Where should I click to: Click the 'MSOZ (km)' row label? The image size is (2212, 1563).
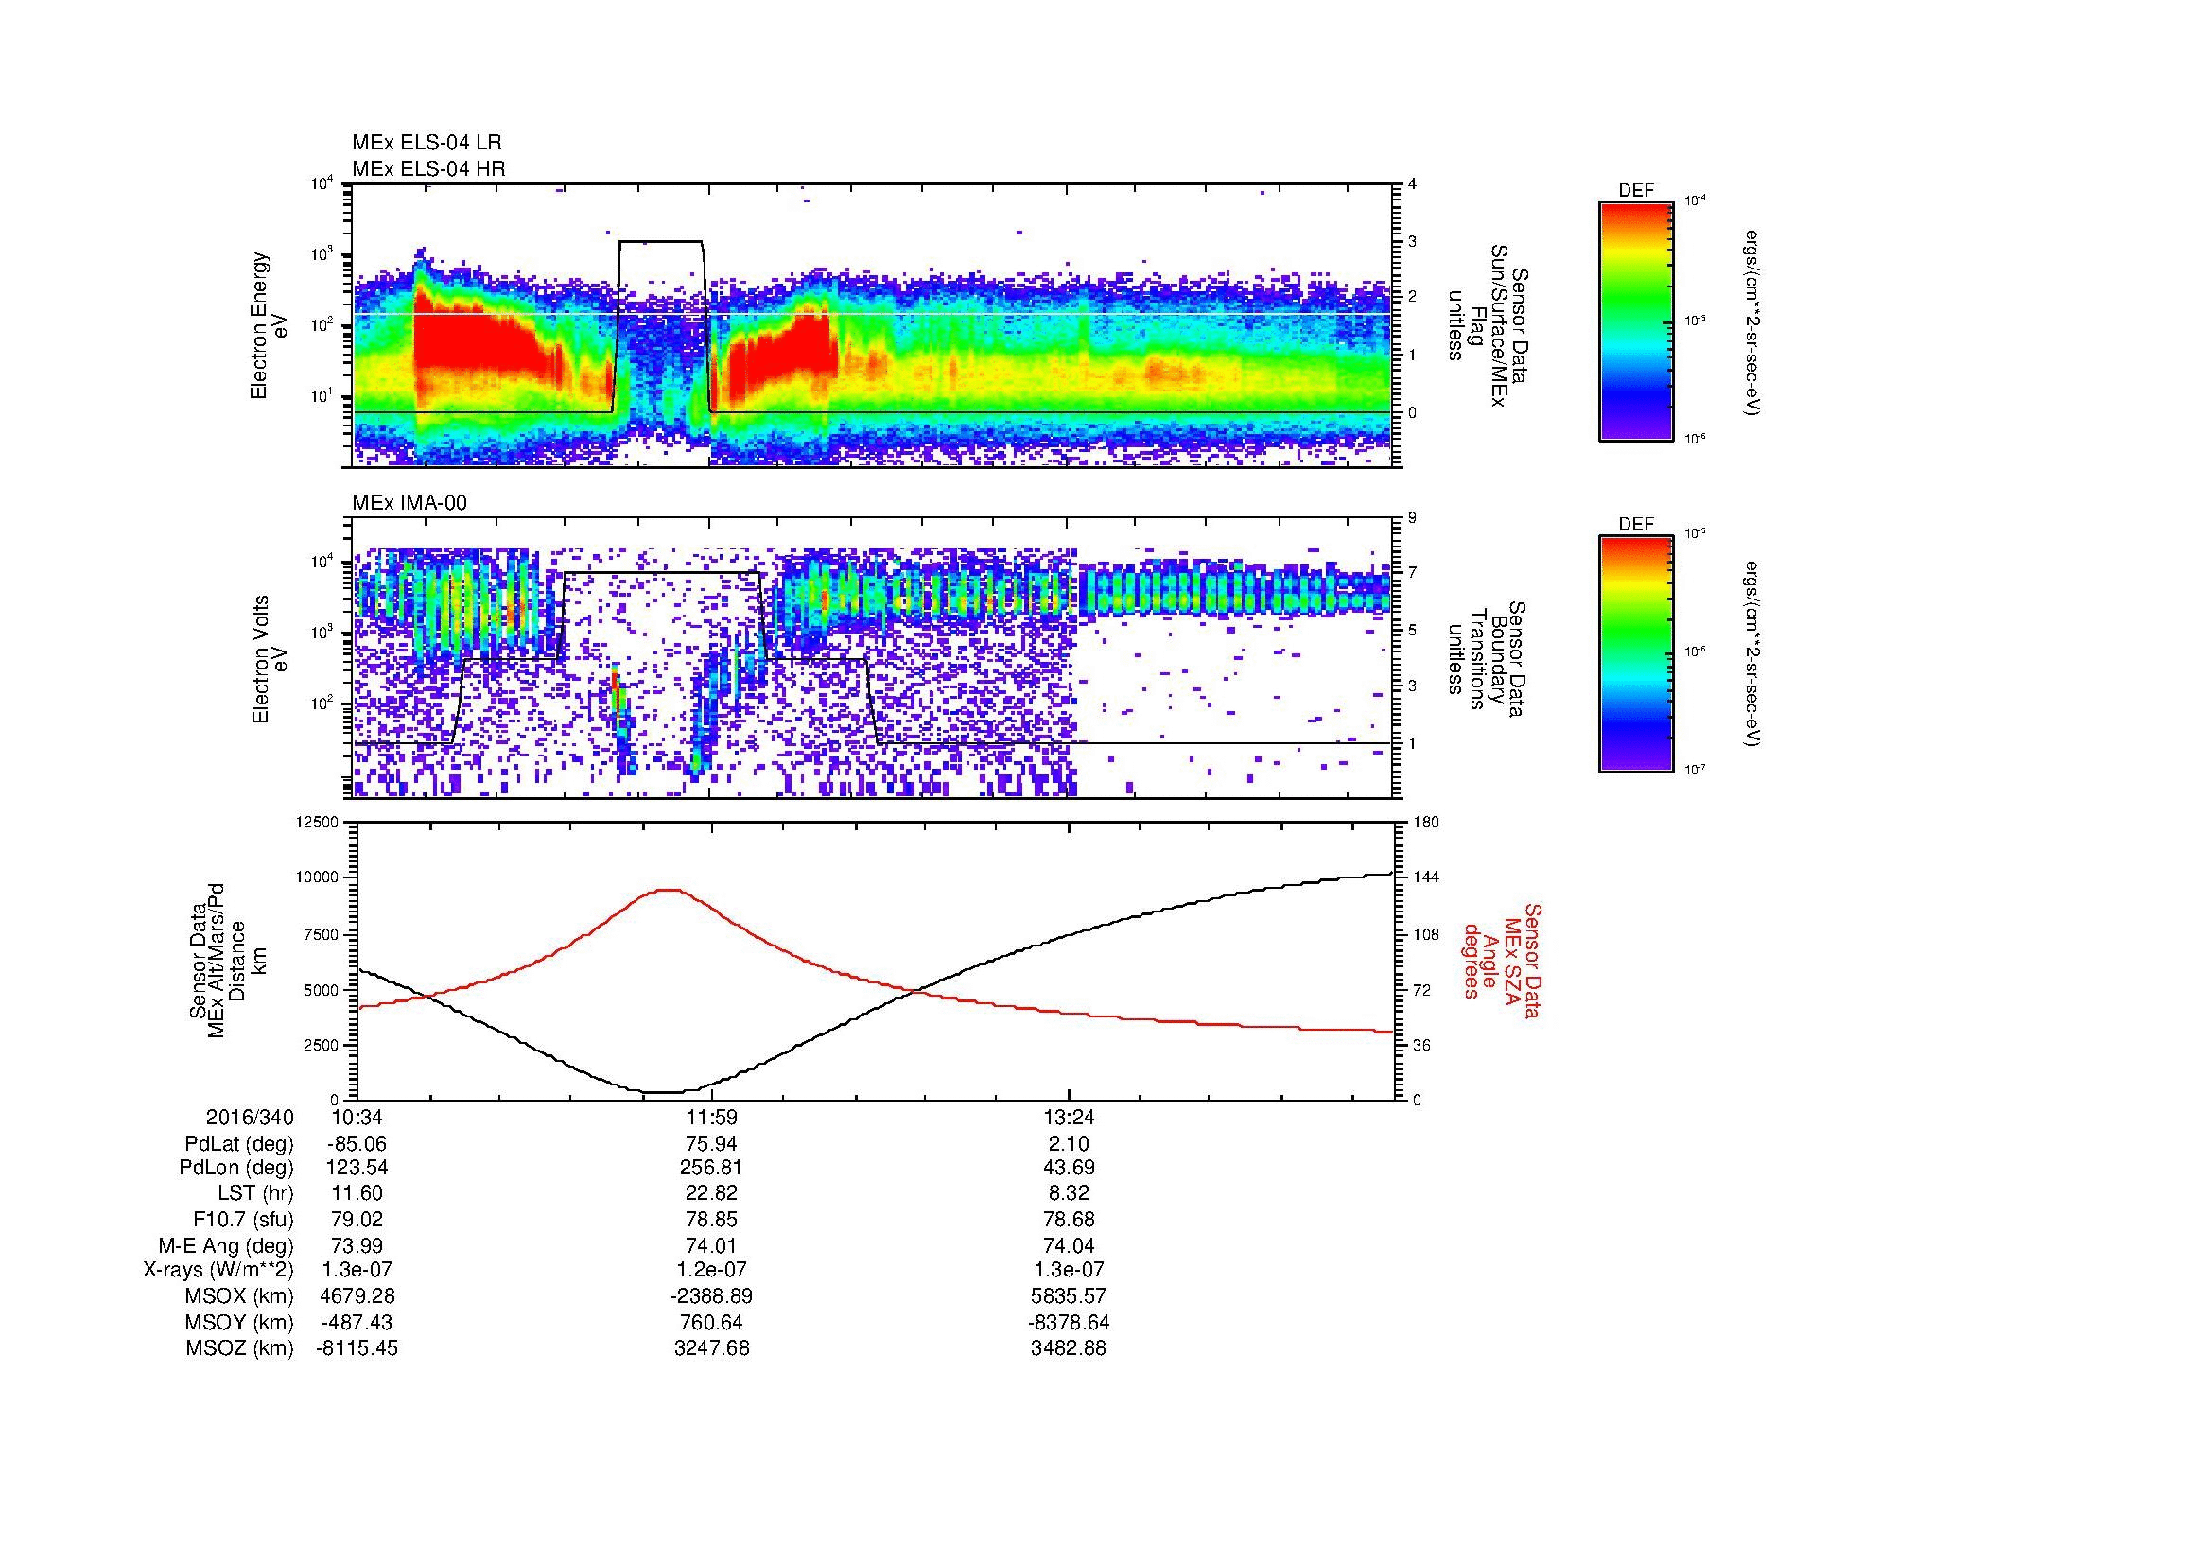coord(239,1348)
